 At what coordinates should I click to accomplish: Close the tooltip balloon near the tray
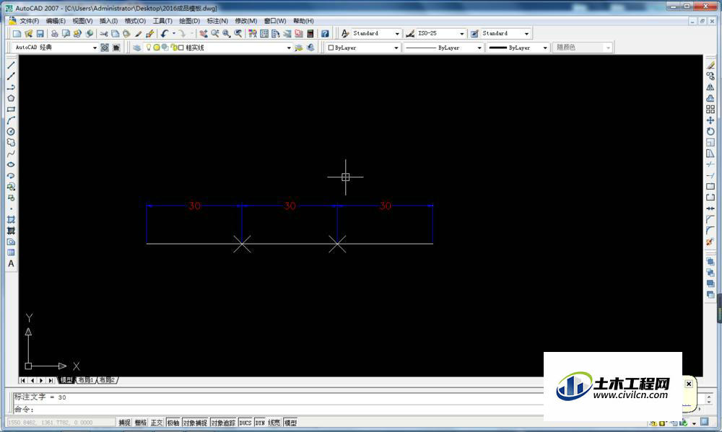pyautogui.click(x=688, y=384)
